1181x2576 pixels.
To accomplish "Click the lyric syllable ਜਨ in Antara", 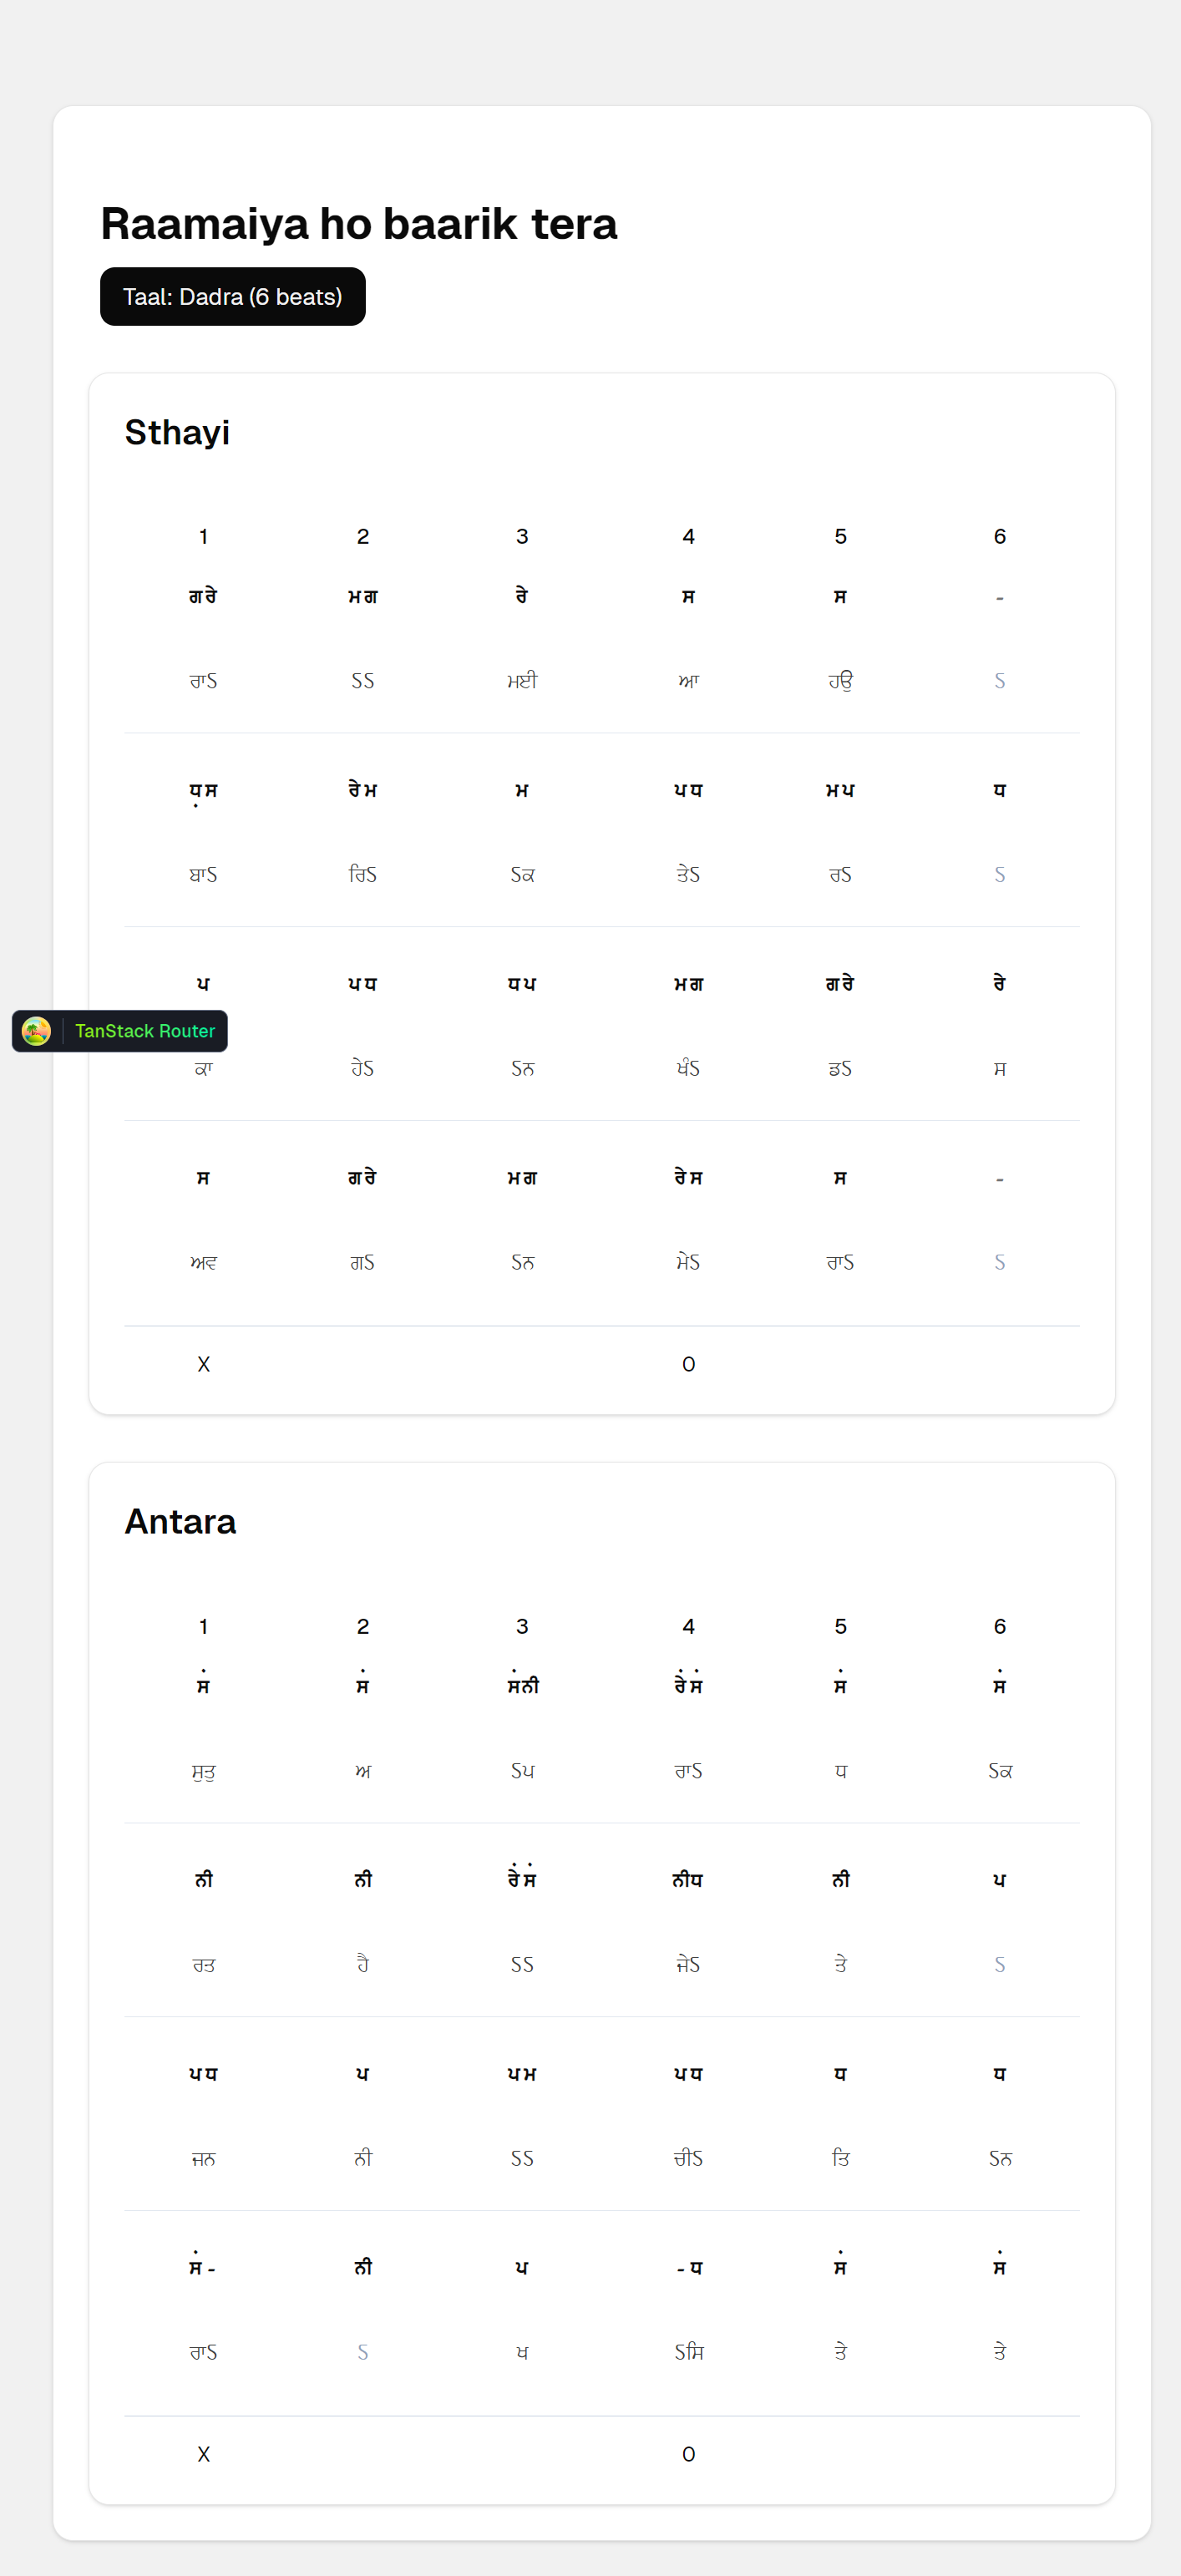I will (203, 2159).
